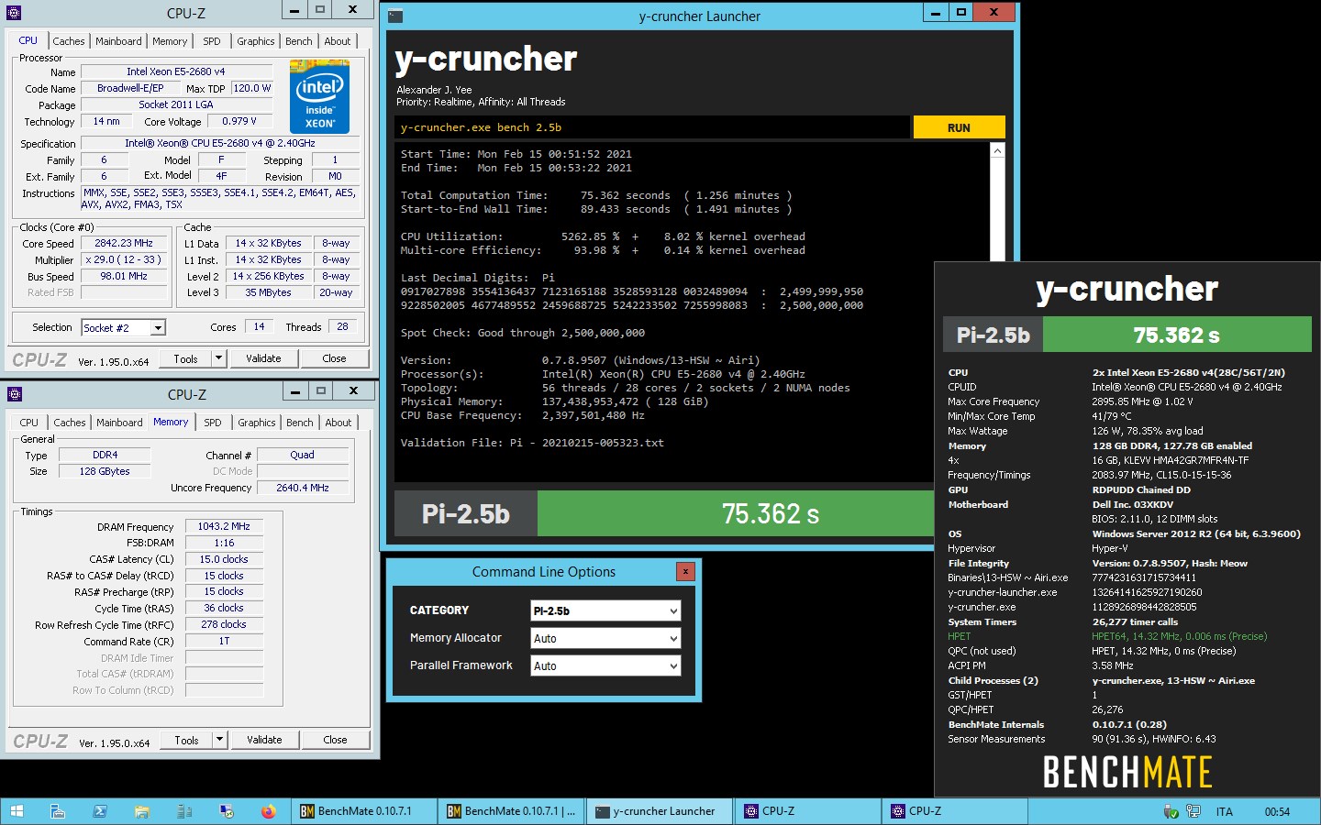Click the top CPU-Z window title icon
1321x825 pixels.
[14, 13]
